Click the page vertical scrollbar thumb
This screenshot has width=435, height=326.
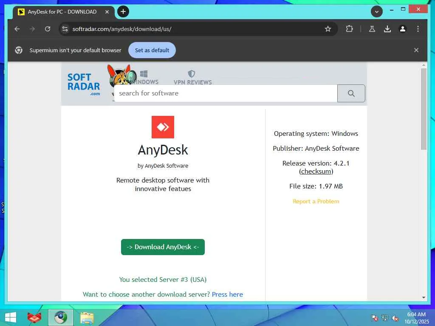[424, 109]
